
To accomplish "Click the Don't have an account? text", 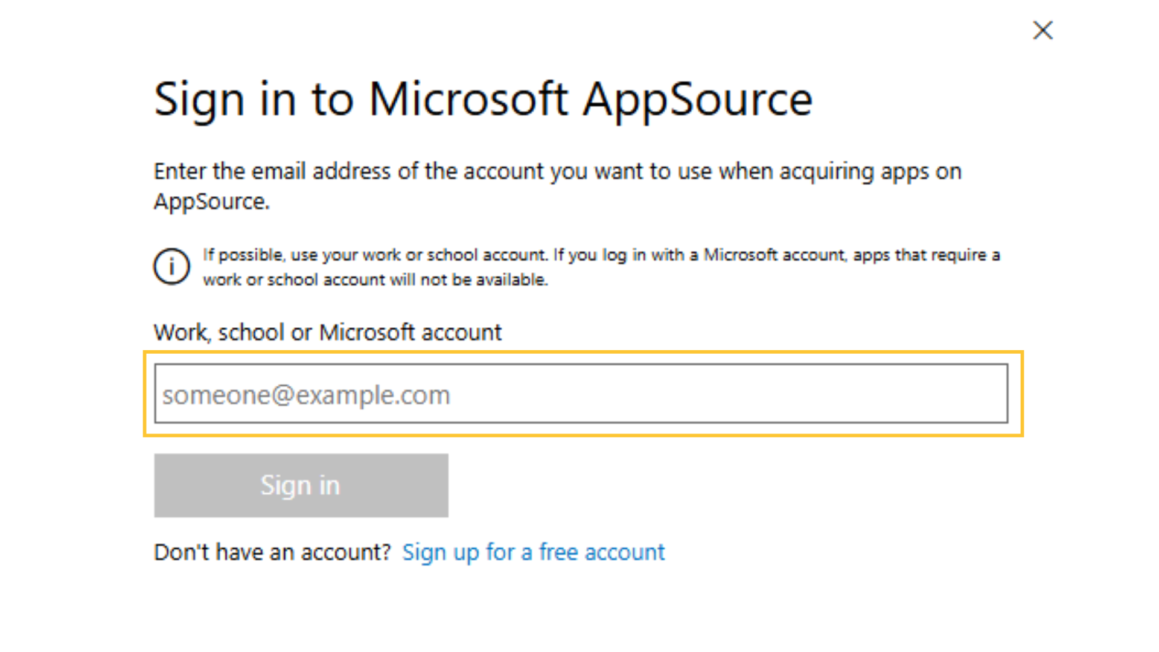I will click(273, 552).
